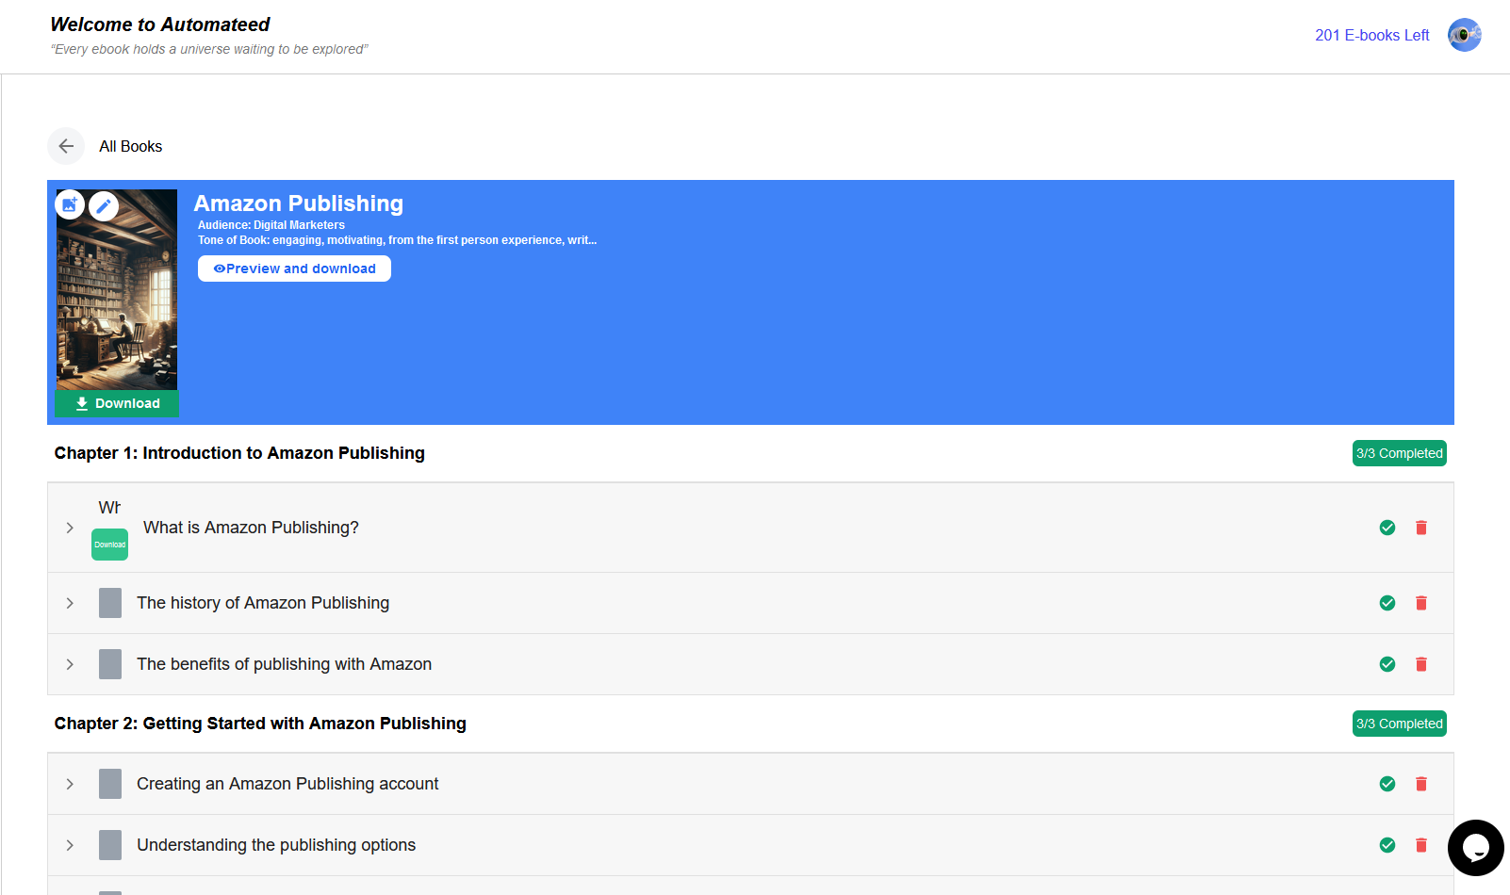Go back using the All Books arrow
1510x895 pixels.
(66, 146)
